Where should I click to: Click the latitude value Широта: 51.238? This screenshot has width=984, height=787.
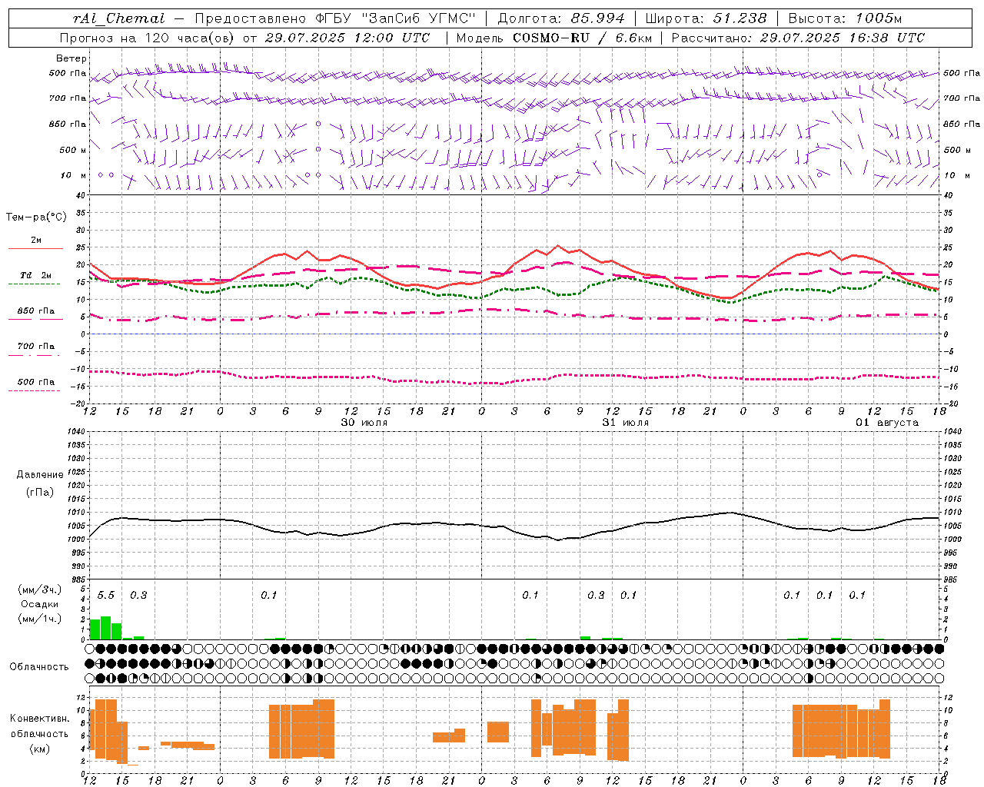tap(706, 18)
